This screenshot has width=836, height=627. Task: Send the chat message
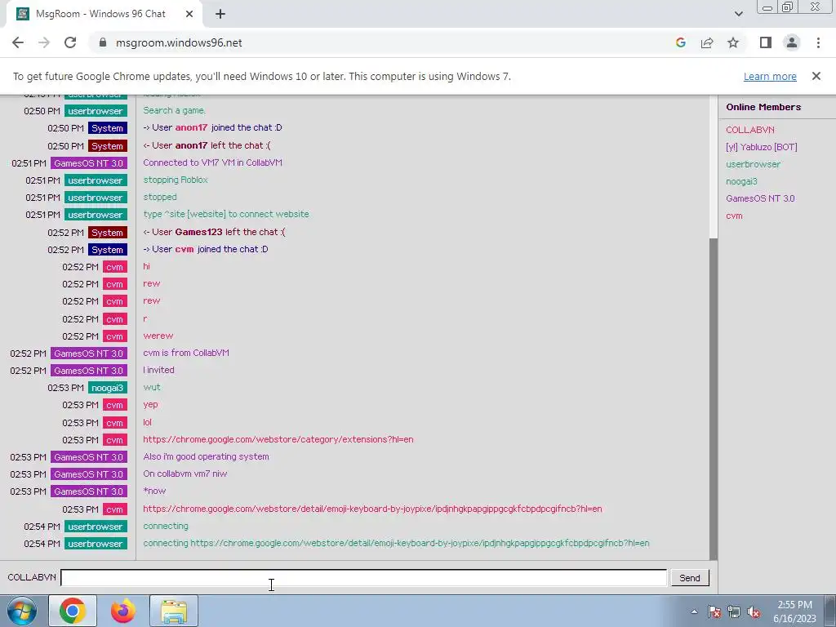pyautogui.click(x=689, y=578)
